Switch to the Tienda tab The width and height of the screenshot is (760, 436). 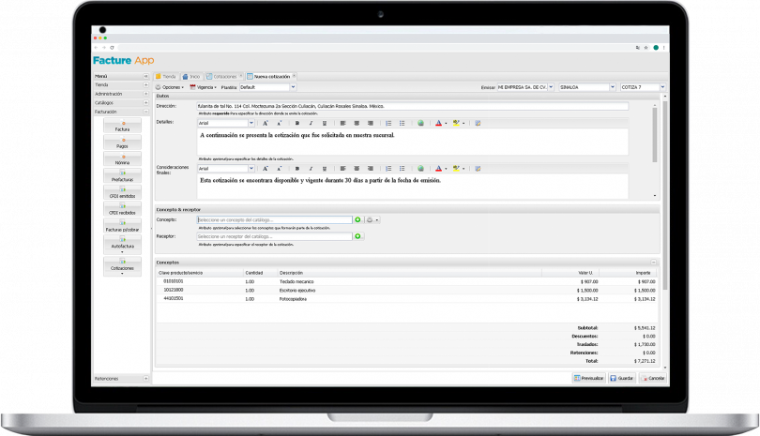point(167,76)
